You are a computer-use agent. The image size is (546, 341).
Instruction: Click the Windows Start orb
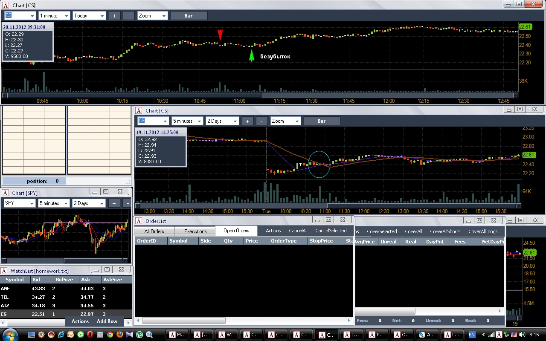10,335
